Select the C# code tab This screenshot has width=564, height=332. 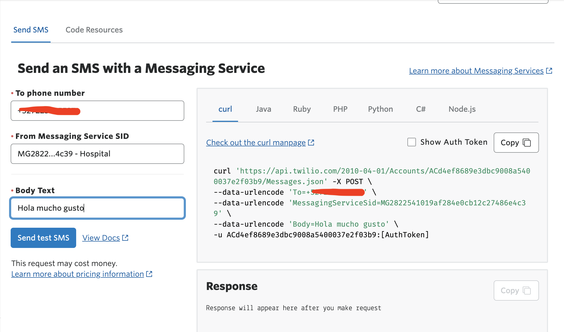pos(421,109)
